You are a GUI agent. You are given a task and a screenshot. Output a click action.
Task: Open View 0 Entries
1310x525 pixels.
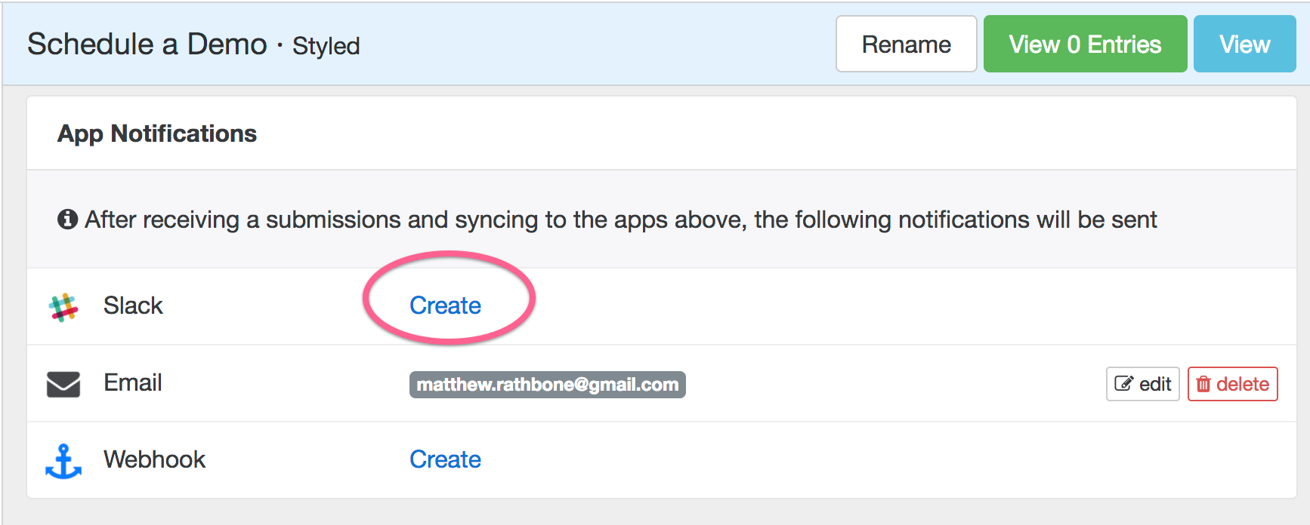point(1085,45)
